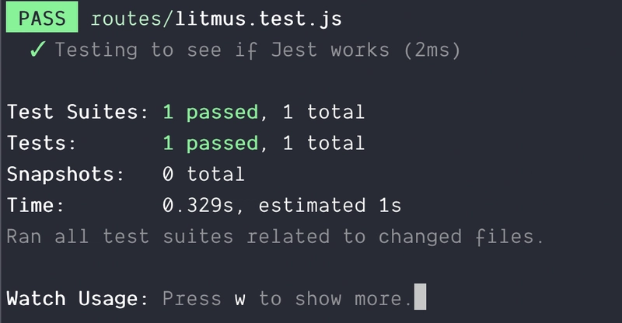Click the 'estimated 1s' text
Viewport: 622px width, 323px height.
(330, 205)
